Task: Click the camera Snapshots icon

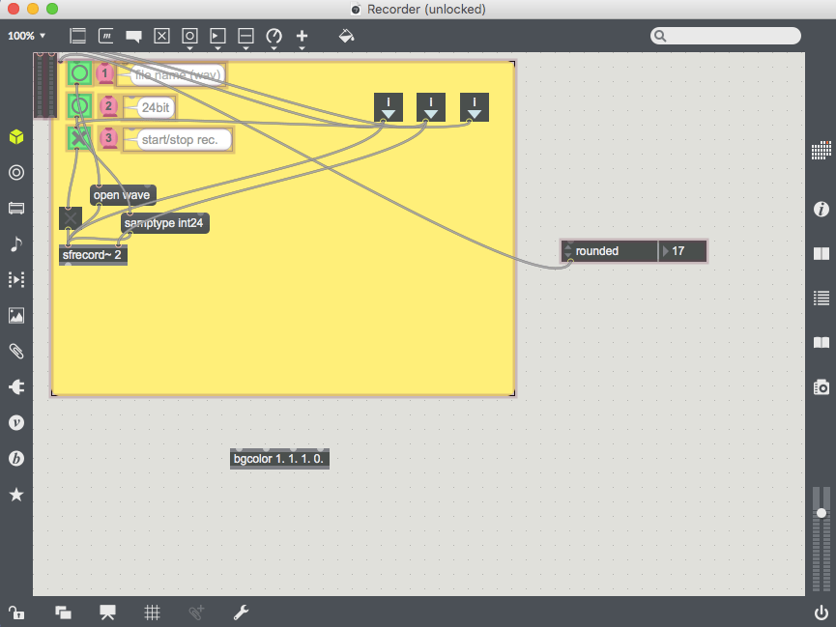Action: point(821,387)
